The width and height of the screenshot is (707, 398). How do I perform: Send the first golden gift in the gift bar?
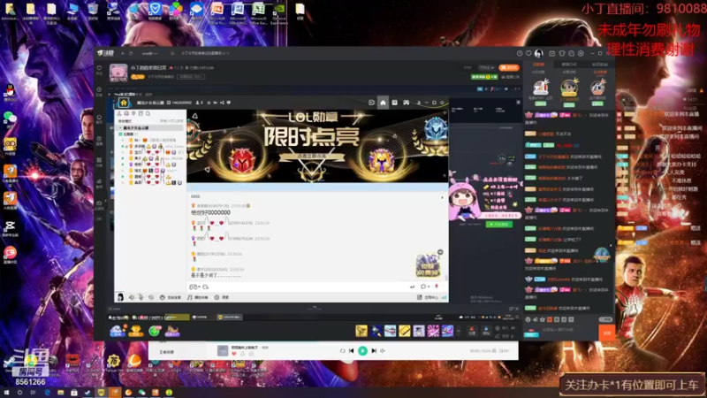[361, 331]
